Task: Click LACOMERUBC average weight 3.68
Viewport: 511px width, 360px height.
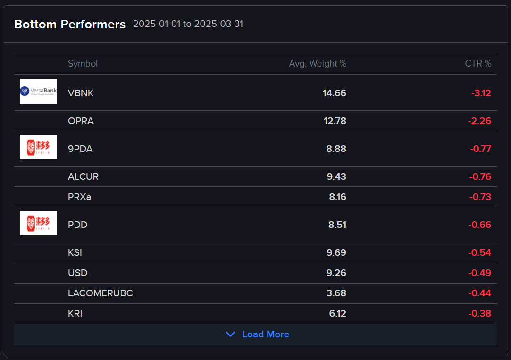Action: pos(336,293)
